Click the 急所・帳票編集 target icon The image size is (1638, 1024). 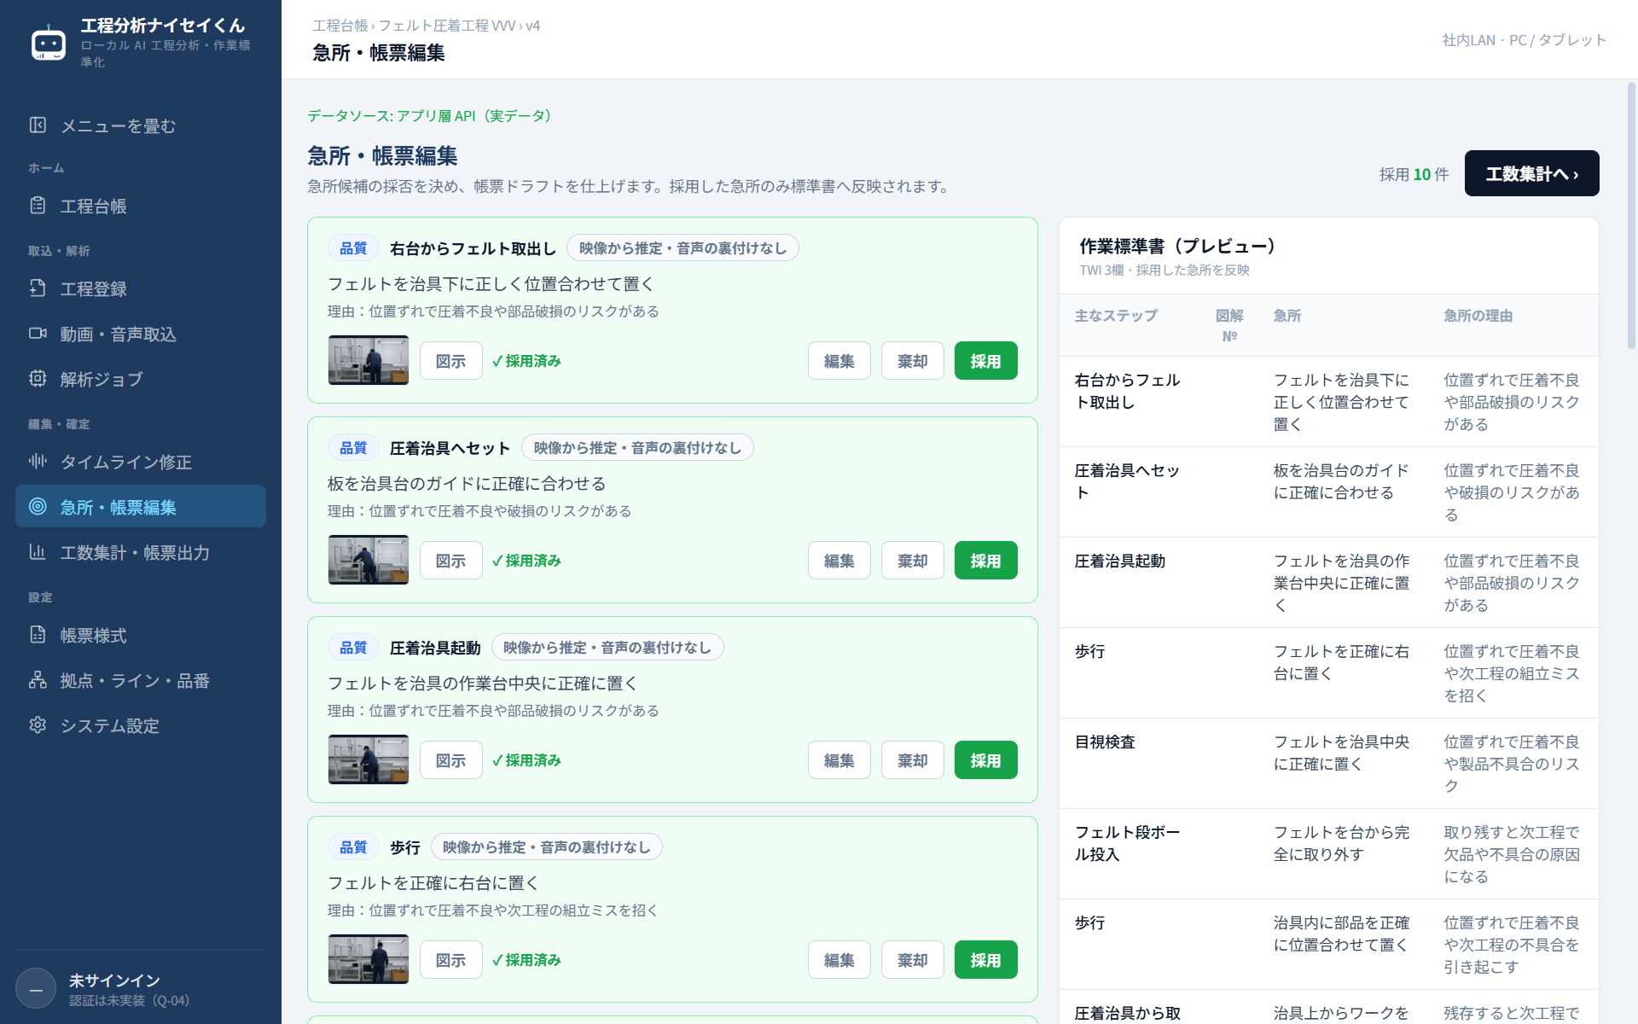(x=38, y=507)
